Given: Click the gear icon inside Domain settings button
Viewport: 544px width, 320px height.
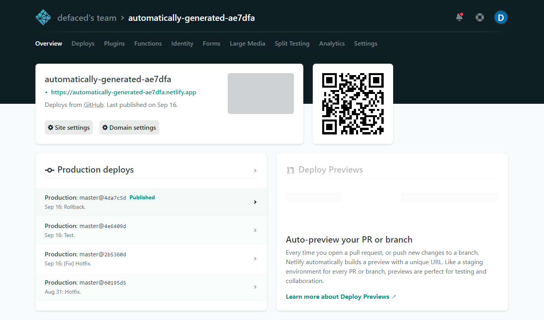Looking at the screenshot, I should click(105, 127).
